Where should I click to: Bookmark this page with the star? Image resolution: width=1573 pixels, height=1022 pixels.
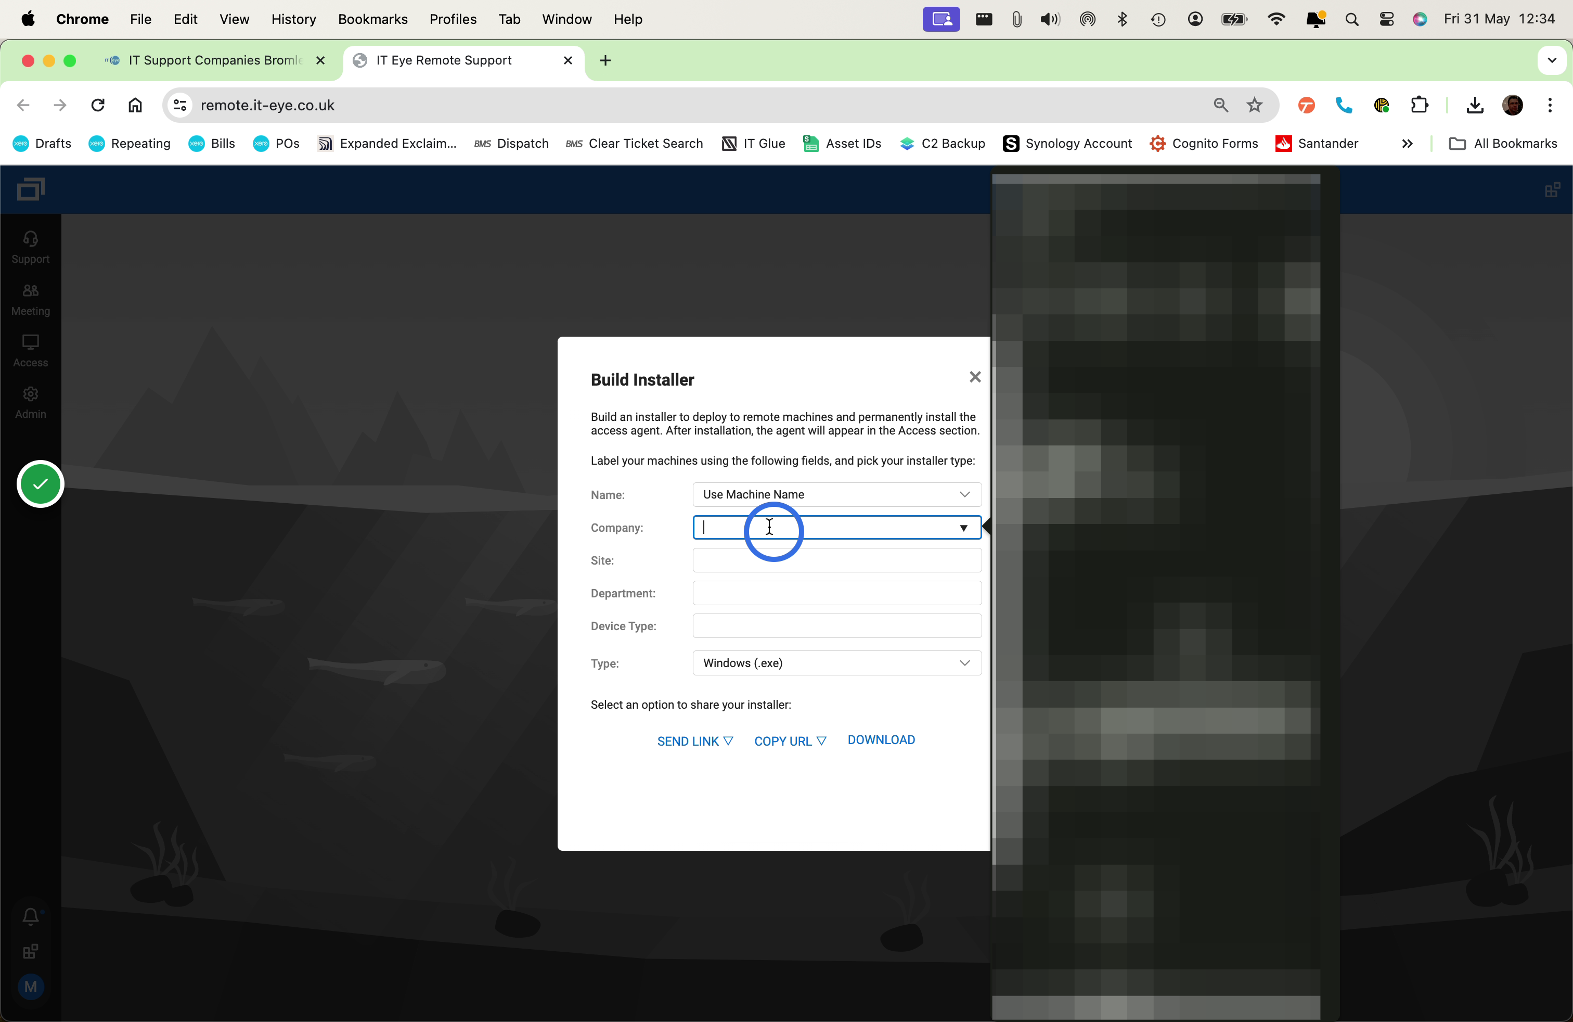[x=1255, y=105]
